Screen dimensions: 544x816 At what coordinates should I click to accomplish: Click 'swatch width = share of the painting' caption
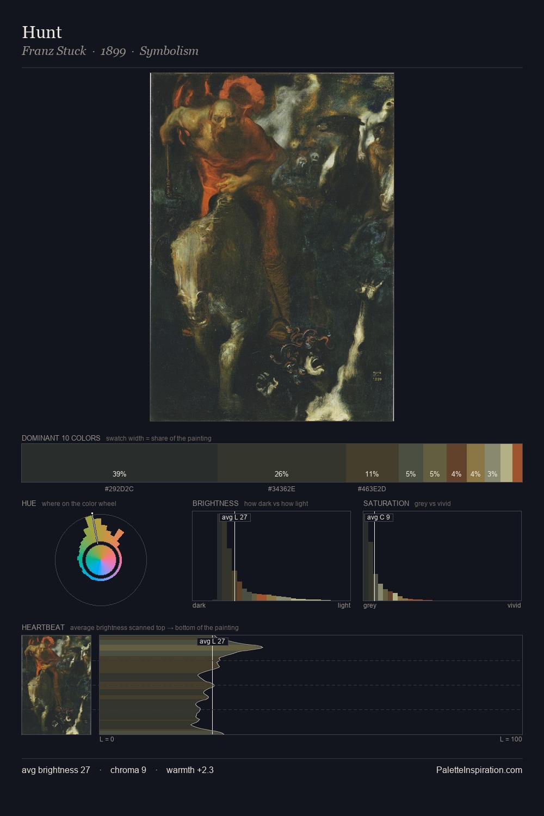tap(159, 438)
